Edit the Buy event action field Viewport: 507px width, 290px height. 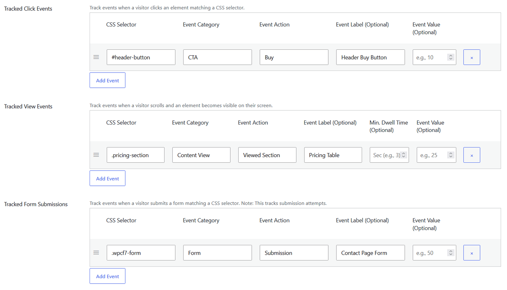[294, 57]
